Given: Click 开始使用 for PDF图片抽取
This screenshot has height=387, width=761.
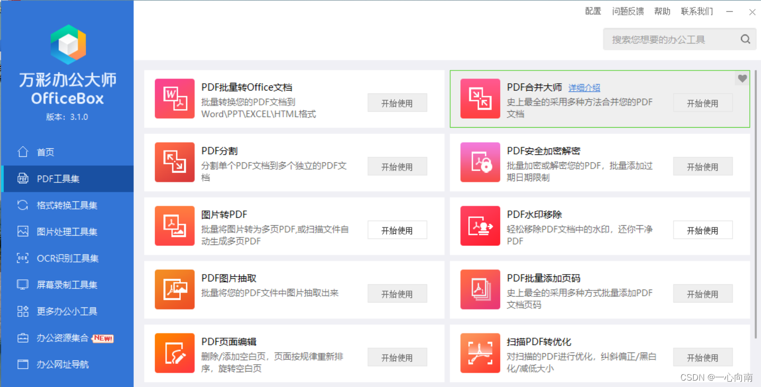Looking at the screenshot, I should coord(397,294).
